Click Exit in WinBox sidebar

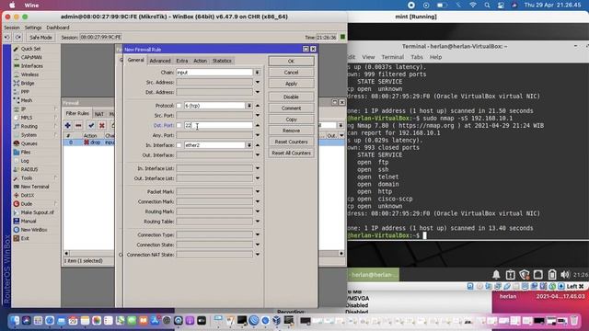click(25, 239)
